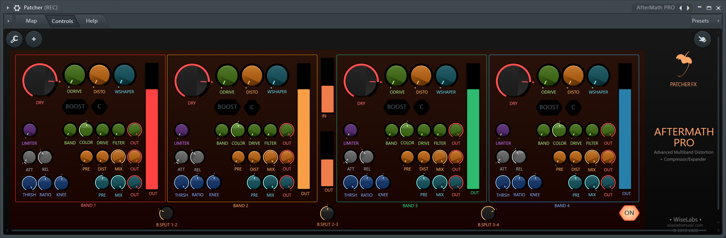Select previous preset with left arrow
The height and width of the screenshot is (238, 726).
point(681,8)
